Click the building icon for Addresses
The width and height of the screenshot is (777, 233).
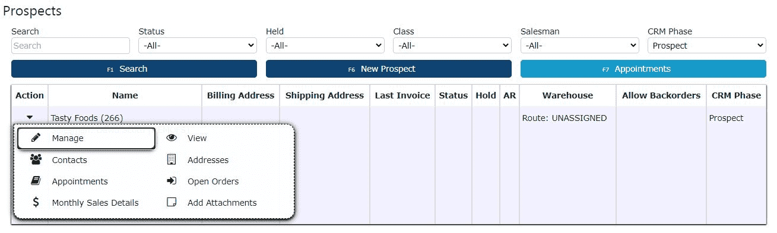(172, 159)
